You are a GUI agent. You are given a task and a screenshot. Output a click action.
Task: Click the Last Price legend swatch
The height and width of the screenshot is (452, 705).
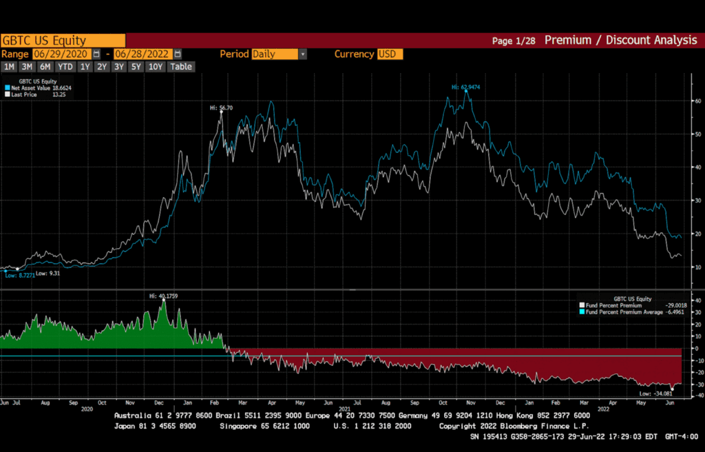tap(6, 94)
